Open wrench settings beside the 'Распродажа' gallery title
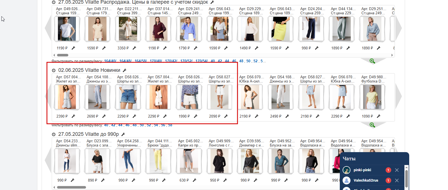448x190 pixels. [x=212, y=2]
